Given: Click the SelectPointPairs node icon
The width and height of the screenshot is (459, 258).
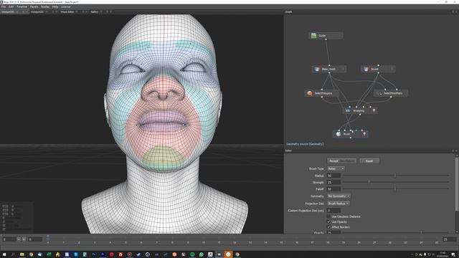Looking at the screenshot, I should tap(379, 93).
